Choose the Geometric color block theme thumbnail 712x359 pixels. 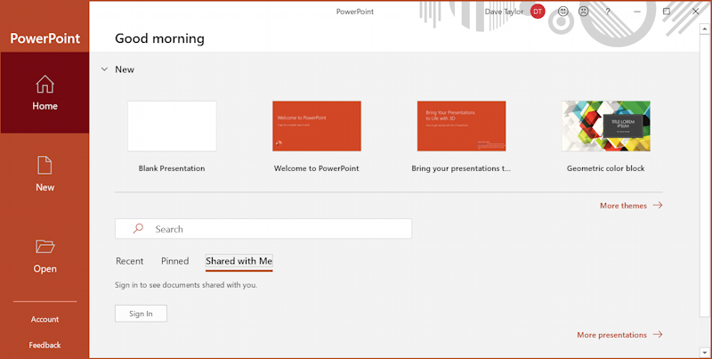pyautogui.click(x=606, y=126)
